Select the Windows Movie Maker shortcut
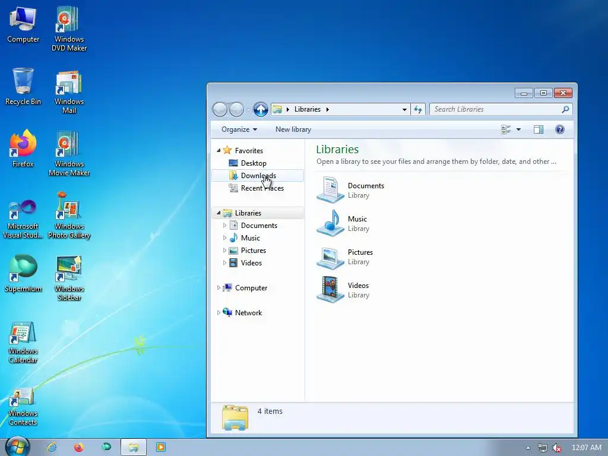Viewport: 608px width, 456px height. point(69,154)
